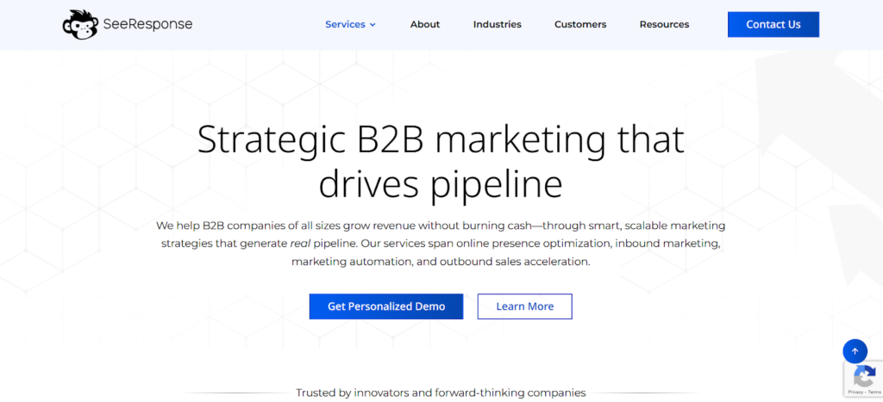Click Get Personalized Demo button
883x402 pixels.
(x=386, y=306)
